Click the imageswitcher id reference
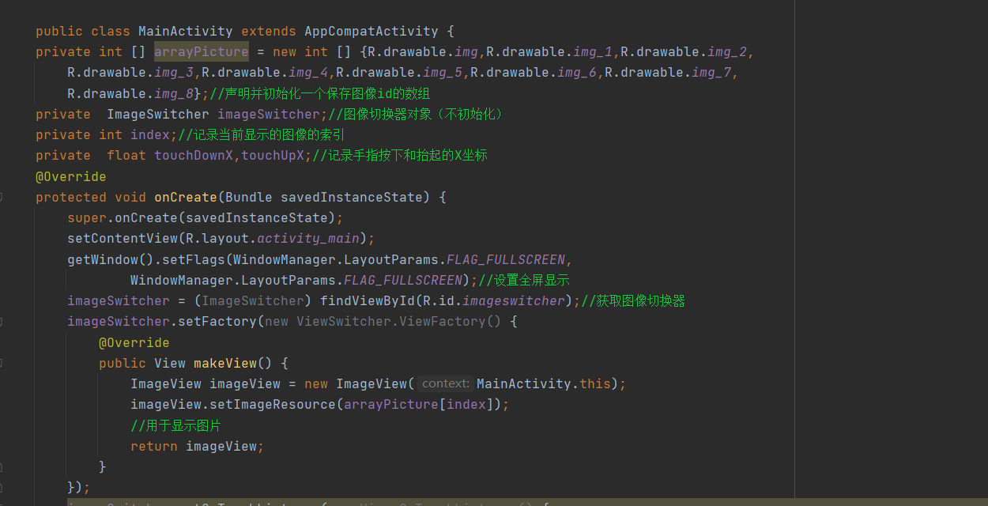The image size is (988, 506). tap(514, 300)
